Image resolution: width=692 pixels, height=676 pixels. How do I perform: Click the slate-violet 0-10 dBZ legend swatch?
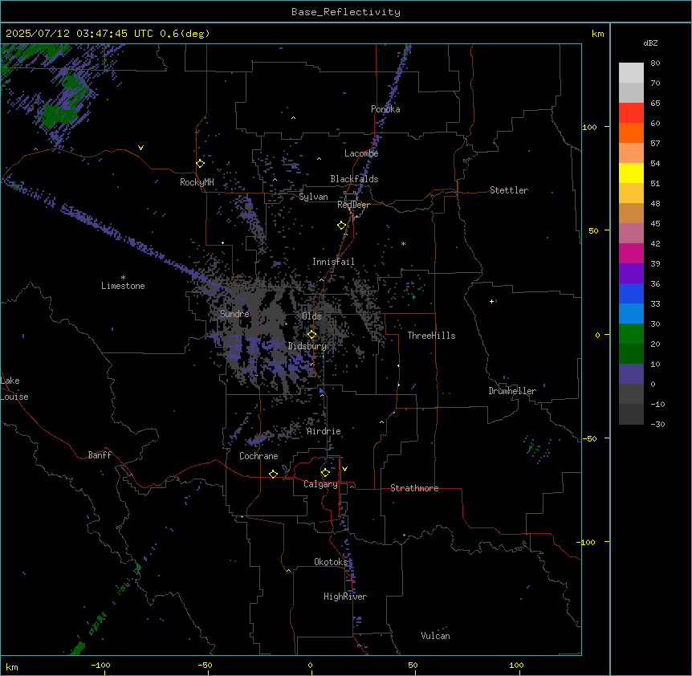tap(631, 374)
